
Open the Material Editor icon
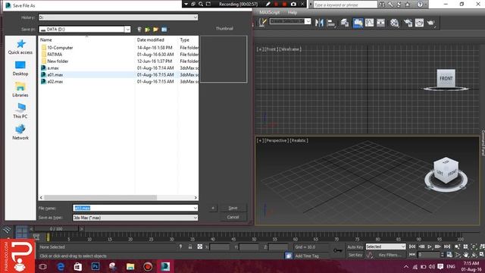pyautogui.click(x=394, y=23)
